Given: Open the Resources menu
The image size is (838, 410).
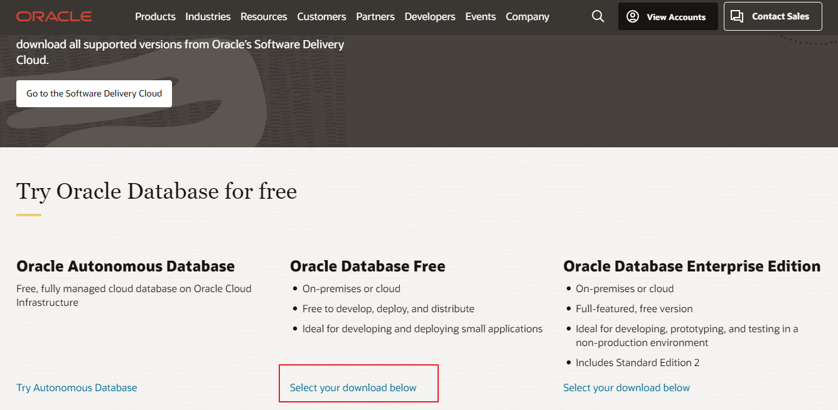Looking at the screenshot, I should [x=264, y=17].
